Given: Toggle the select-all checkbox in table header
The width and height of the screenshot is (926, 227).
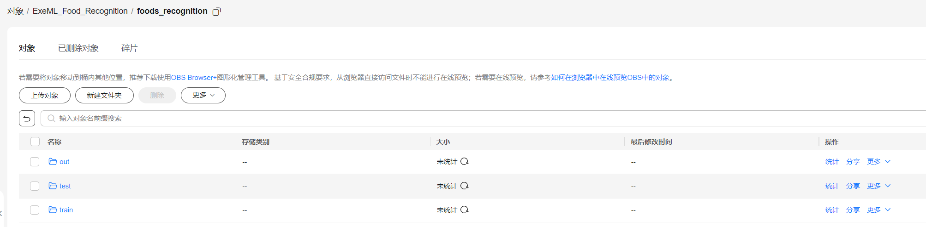Looking at the screenshot, I should (x=35, y=142).
